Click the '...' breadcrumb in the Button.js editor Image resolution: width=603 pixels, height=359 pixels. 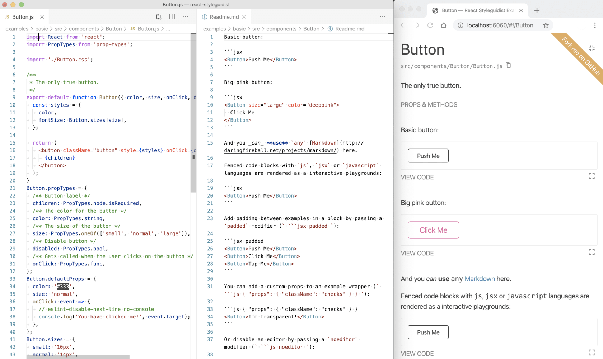(168, 29)
